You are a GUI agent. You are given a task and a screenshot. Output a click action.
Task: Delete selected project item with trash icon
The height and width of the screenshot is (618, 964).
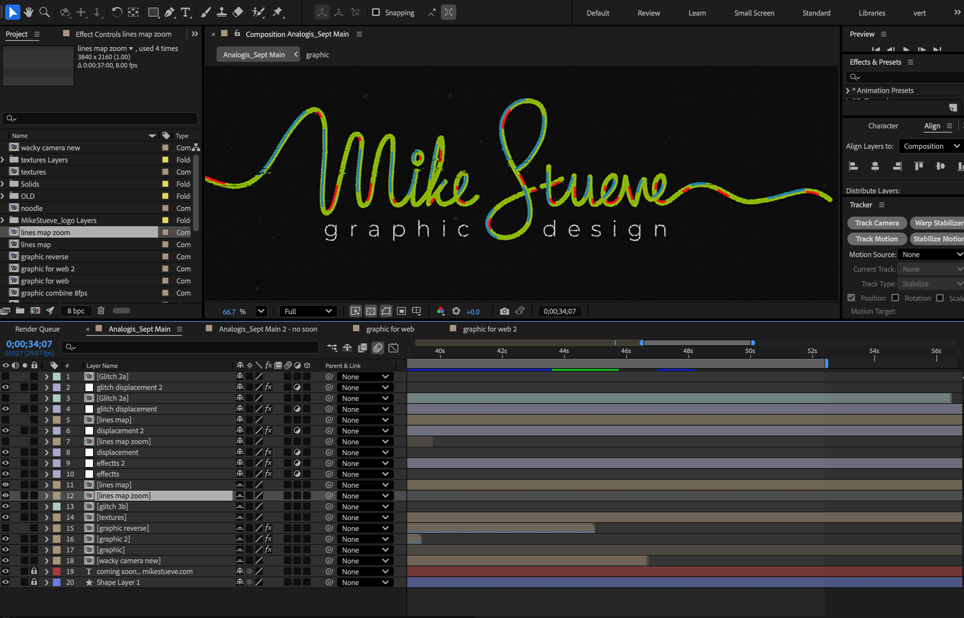pos(101,310)
